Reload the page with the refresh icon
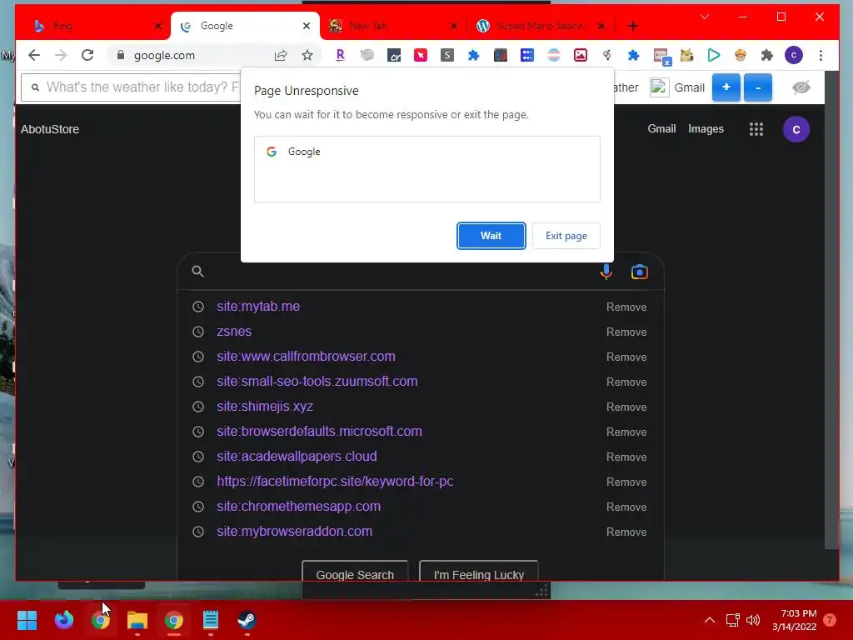Screen dimensions: 853x640 click(x=87, y=55)
